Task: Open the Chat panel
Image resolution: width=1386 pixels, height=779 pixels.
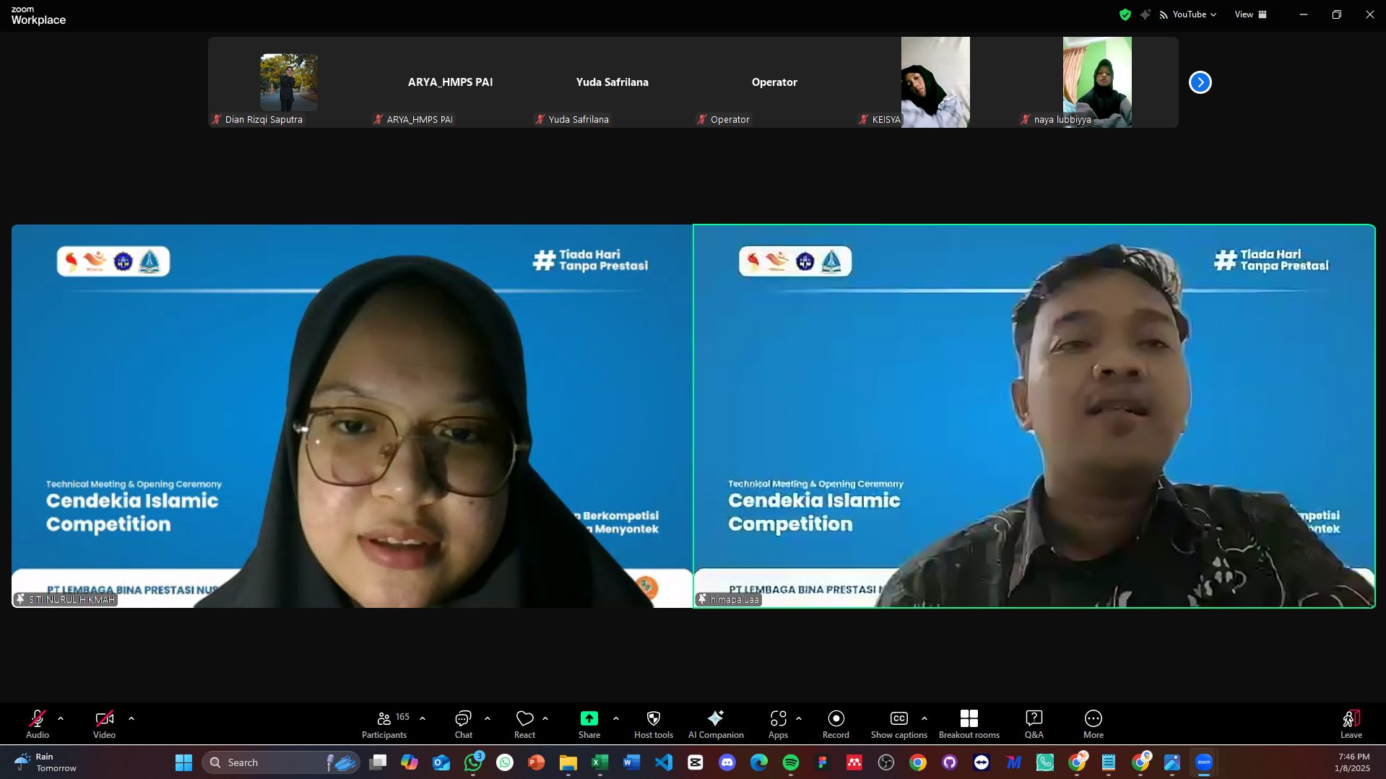Action: coord(463,723)
